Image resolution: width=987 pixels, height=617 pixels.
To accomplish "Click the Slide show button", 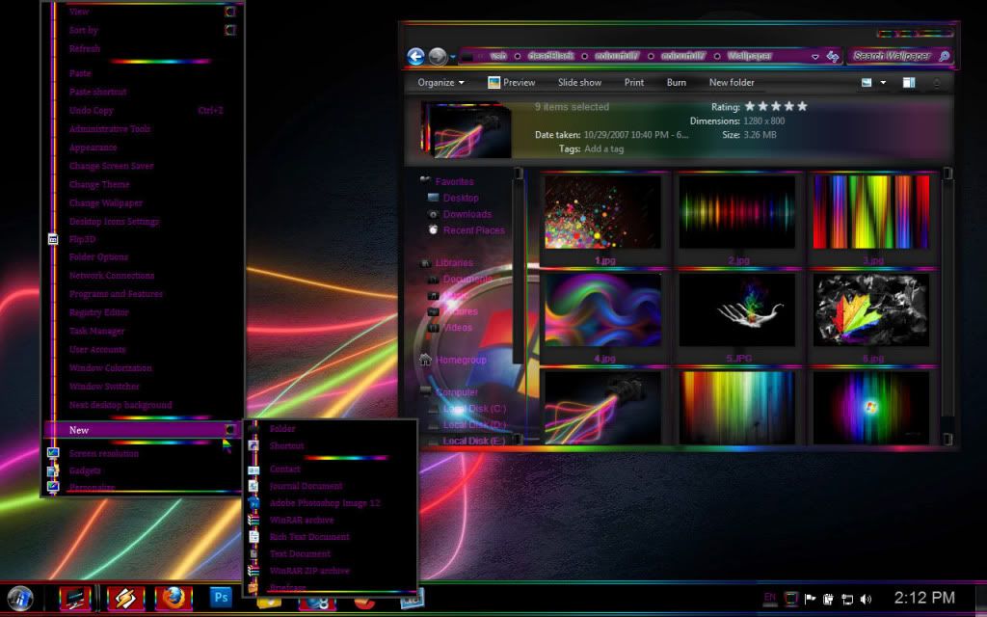I will pos(579,83).
